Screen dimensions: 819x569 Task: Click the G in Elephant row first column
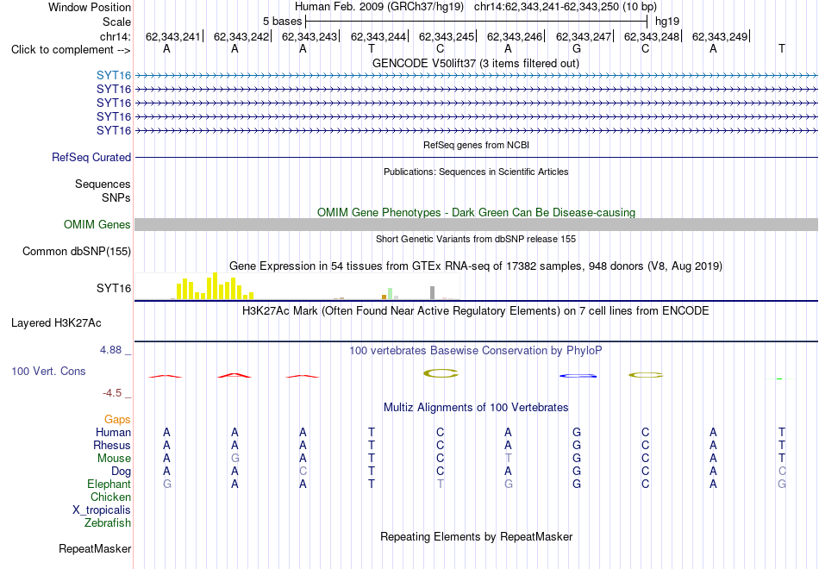point(166,485)
